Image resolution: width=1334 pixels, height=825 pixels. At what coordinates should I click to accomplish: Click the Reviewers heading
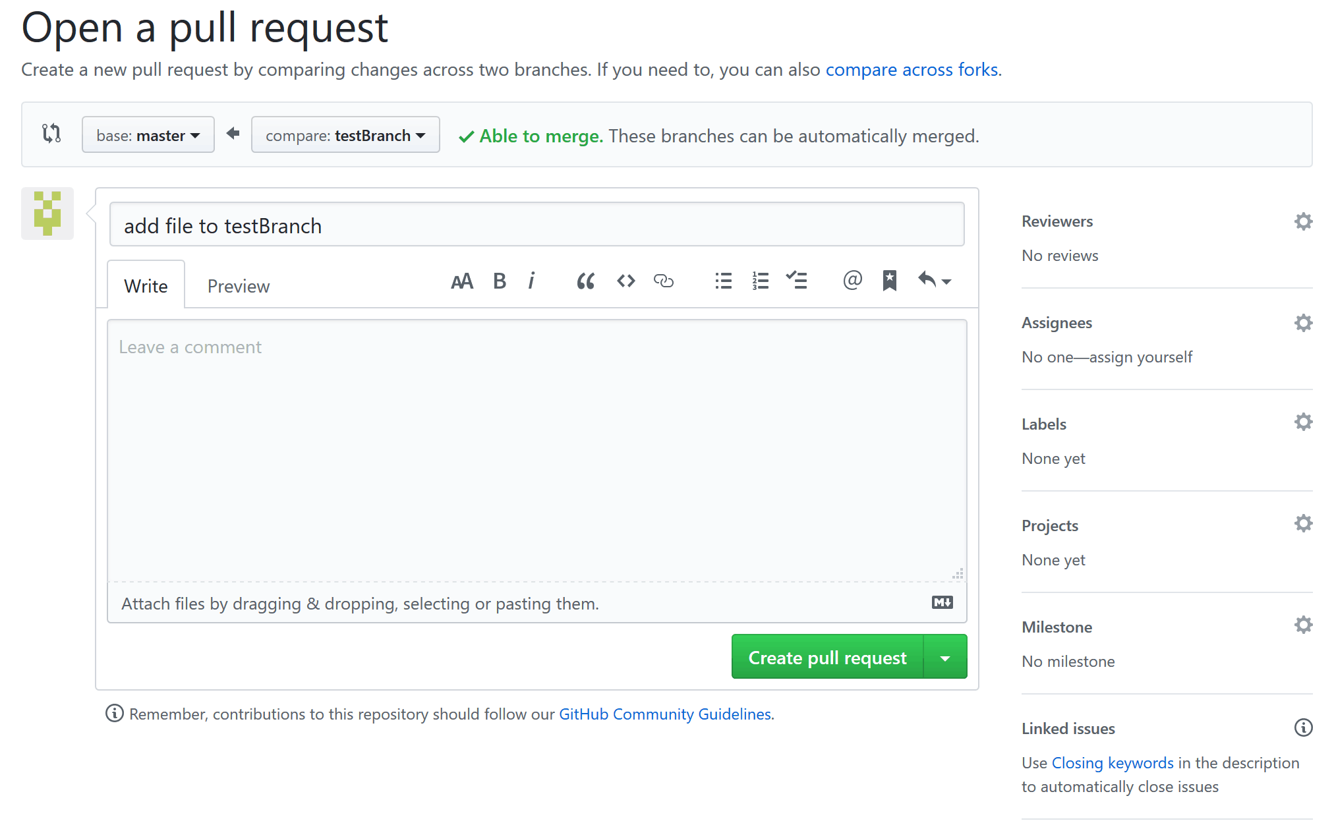tap(1057, 221)
